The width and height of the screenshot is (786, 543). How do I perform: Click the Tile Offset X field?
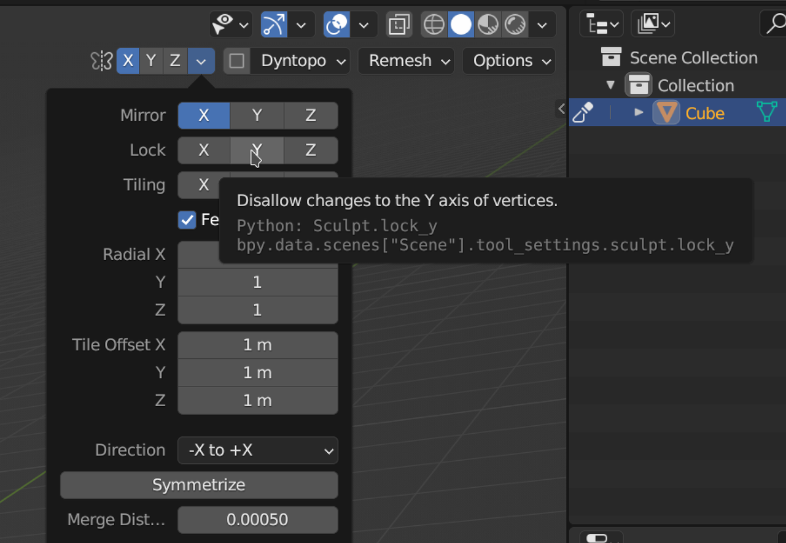point(258,345)
